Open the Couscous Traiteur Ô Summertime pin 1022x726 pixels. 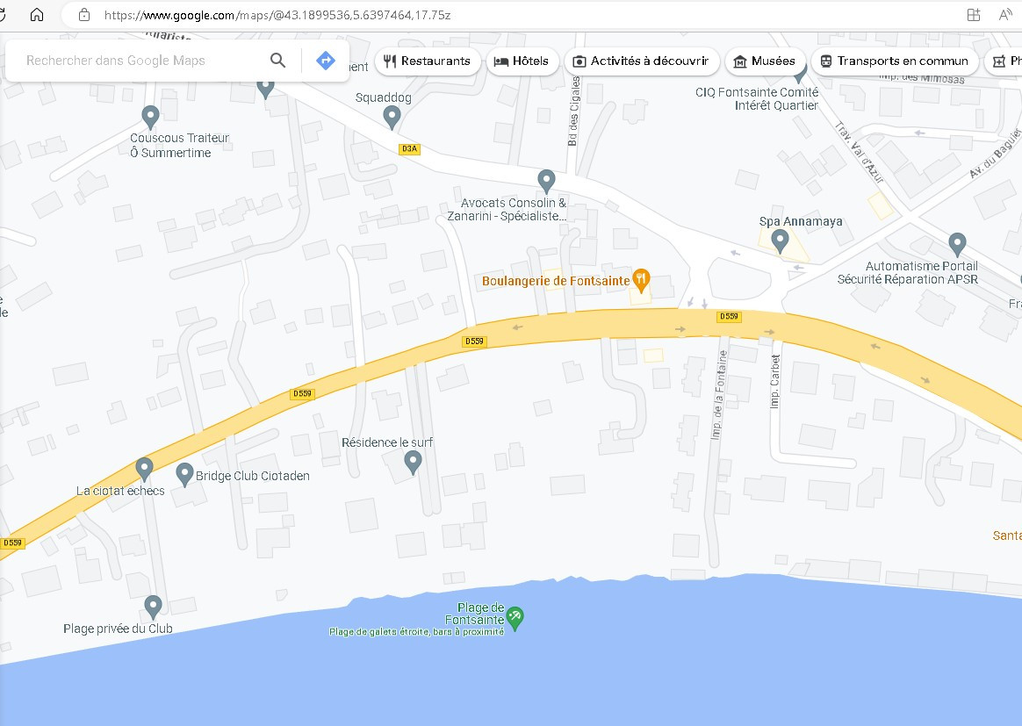150,118
